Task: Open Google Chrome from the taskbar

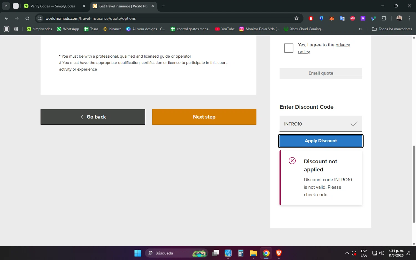Action: [266, 253]
